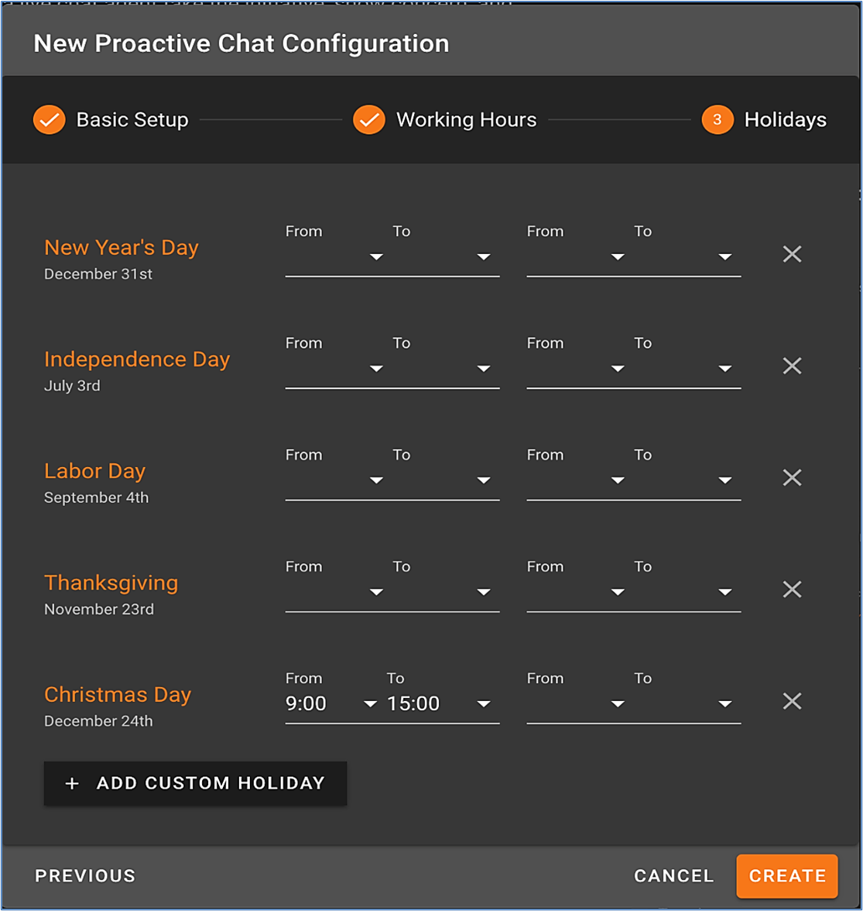Image resolution: width=863 pixels, height=911 pixels.
Task: Click Add Custom Holiday button
Action: tap(195, 783)
